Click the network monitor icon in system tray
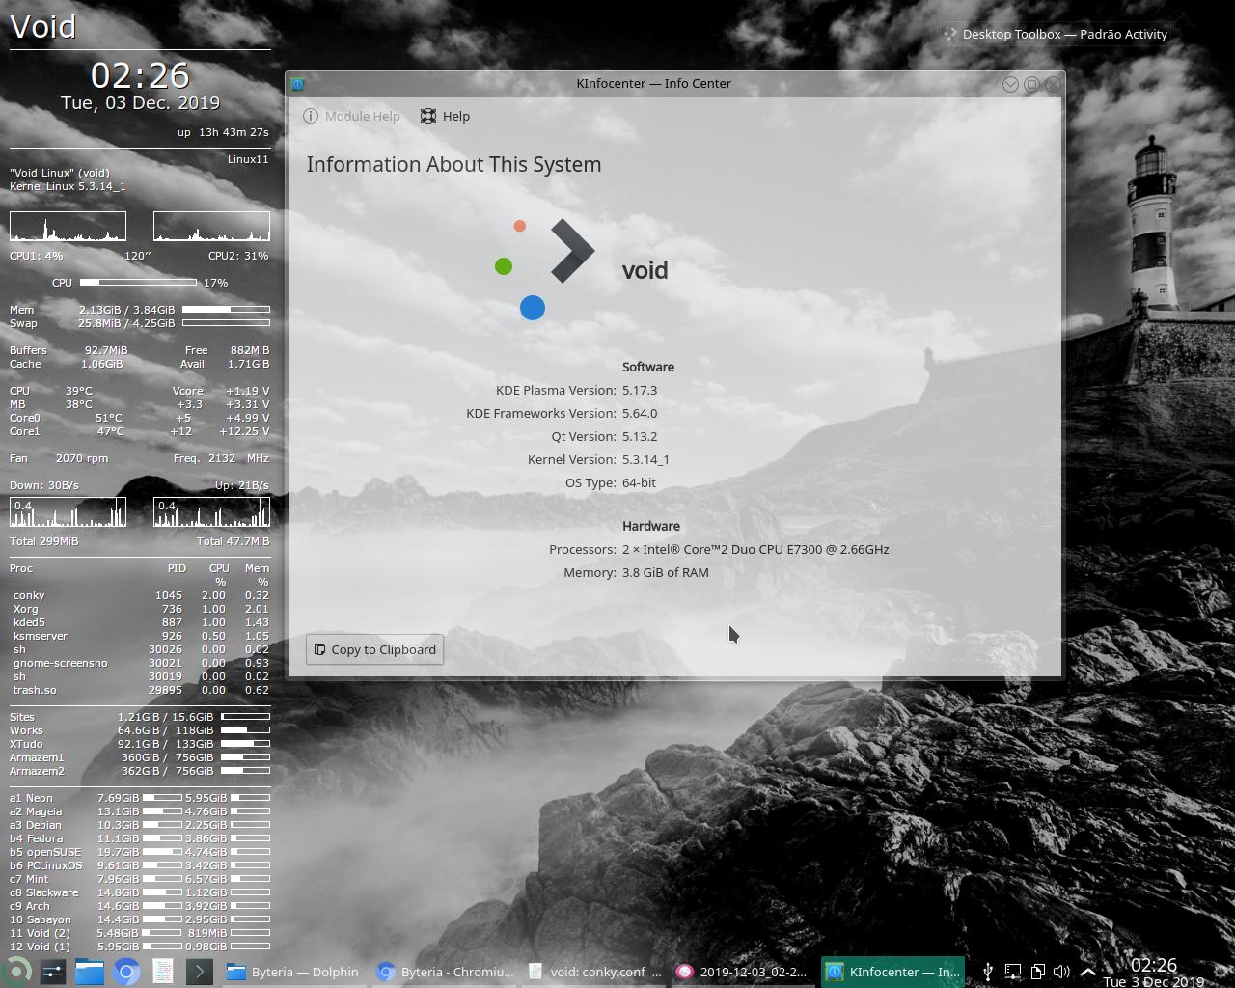The height and width of the screenshot is (988, 1235). [1013, 972]
